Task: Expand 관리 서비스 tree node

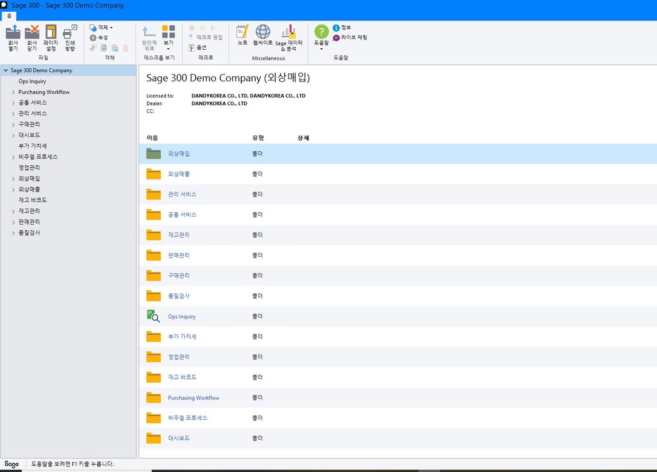Action: point(13,114)
